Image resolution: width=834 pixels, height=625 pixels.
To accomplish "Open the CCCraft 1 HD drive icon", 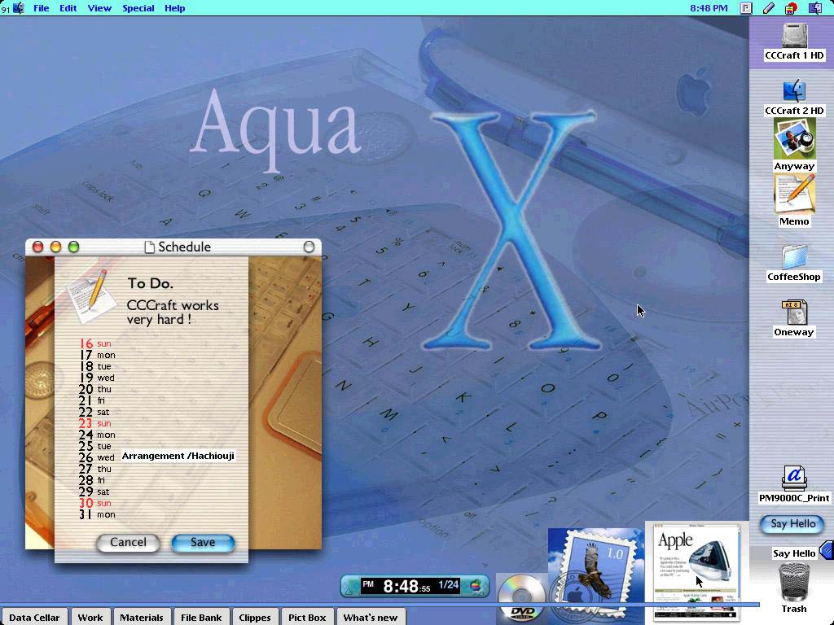I will tap(794, 36).
